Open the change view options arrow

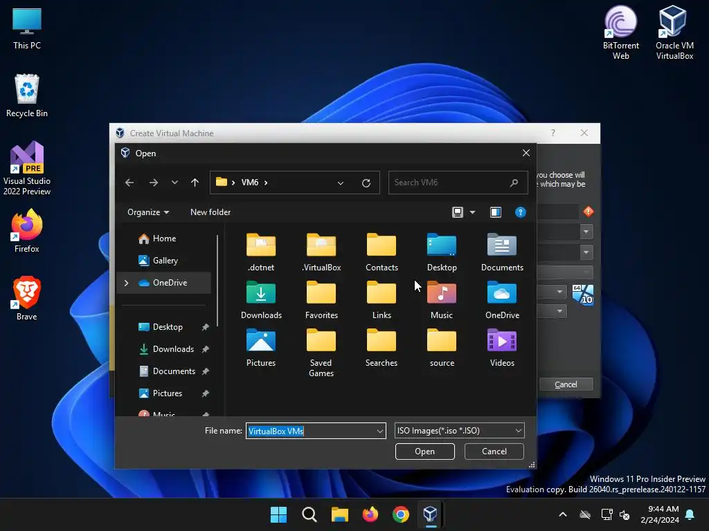tap(472, 212)
